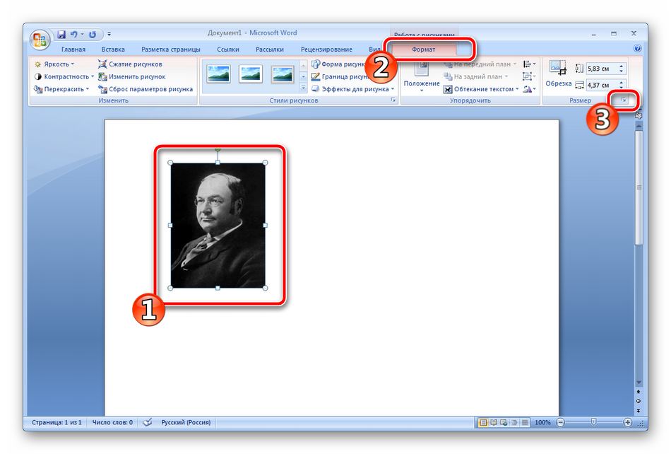Switch to Print Layout view in status bar

pyautogui.click(x=484, y=422)
